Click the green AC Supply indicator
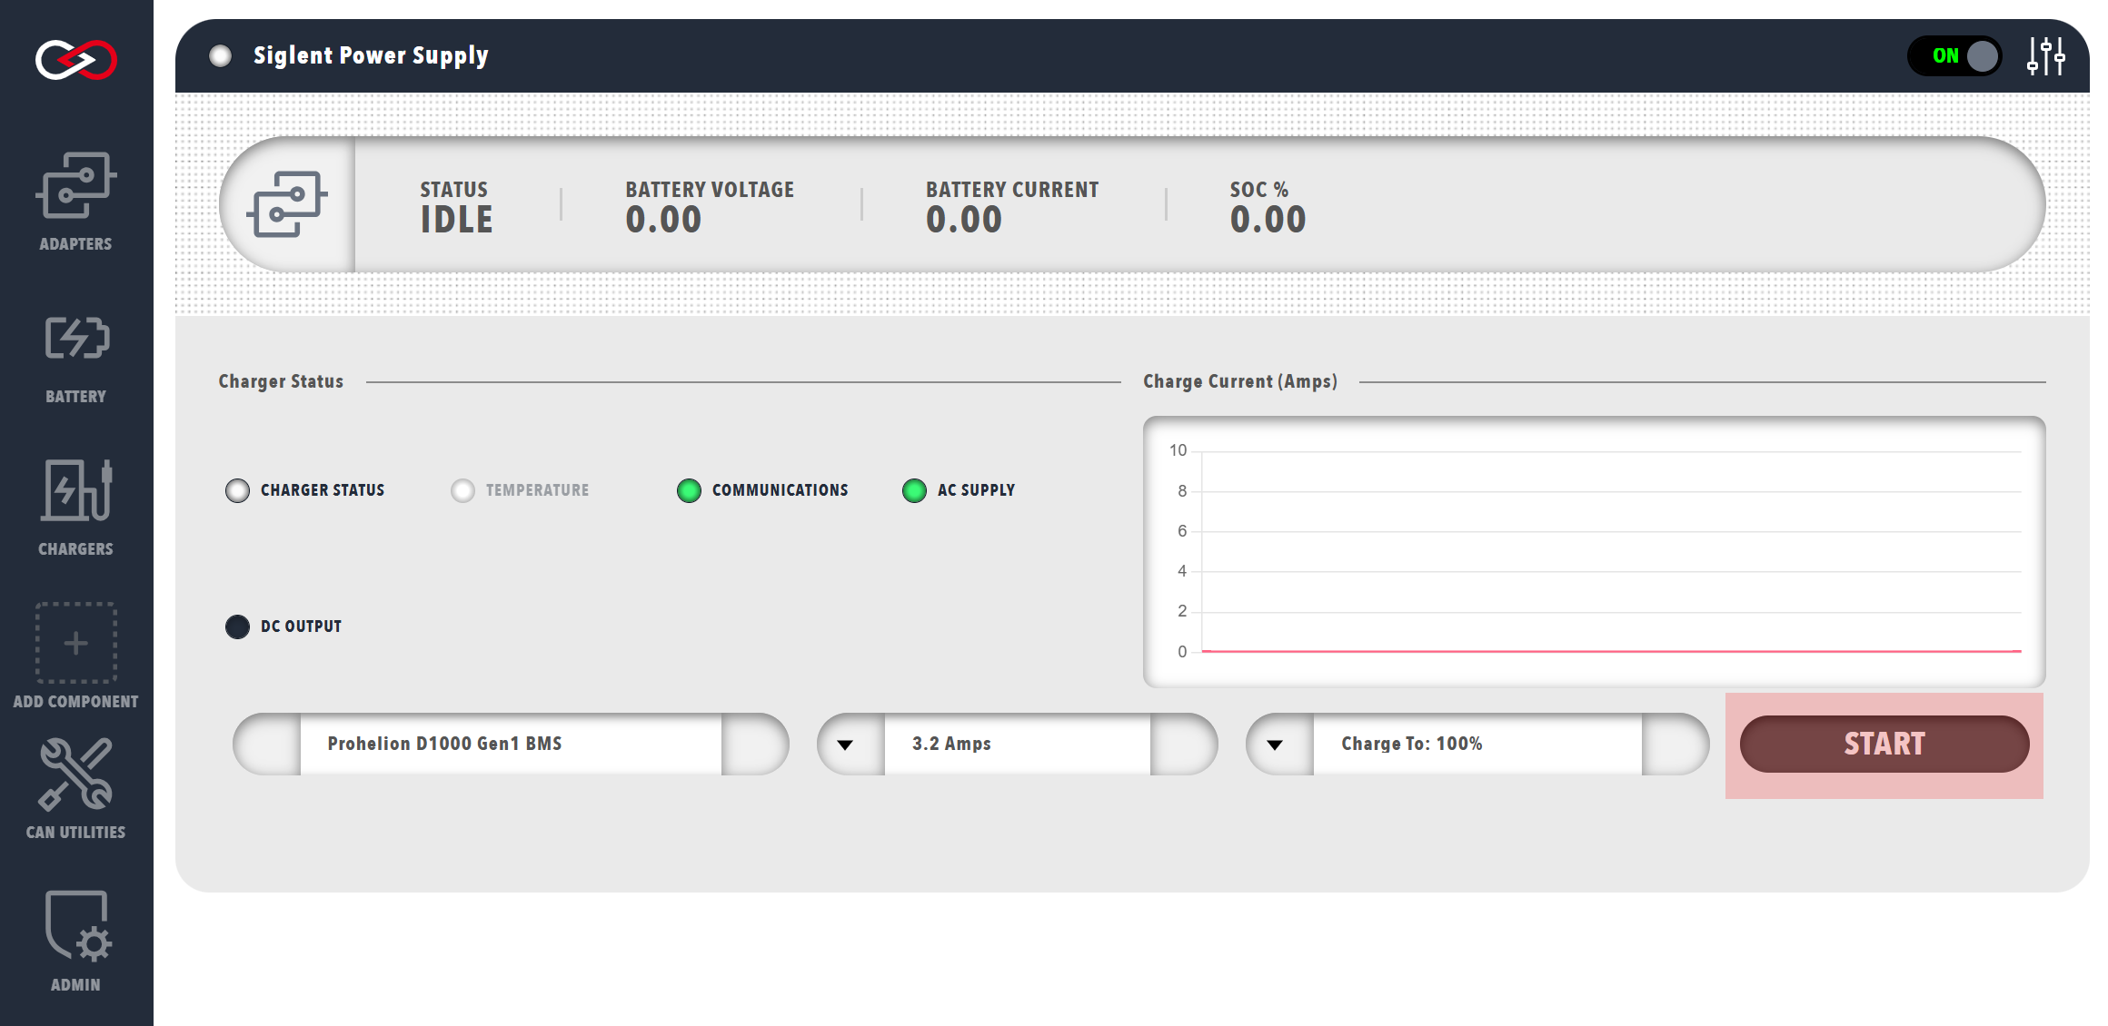2108x1026 pixels. 914,490
